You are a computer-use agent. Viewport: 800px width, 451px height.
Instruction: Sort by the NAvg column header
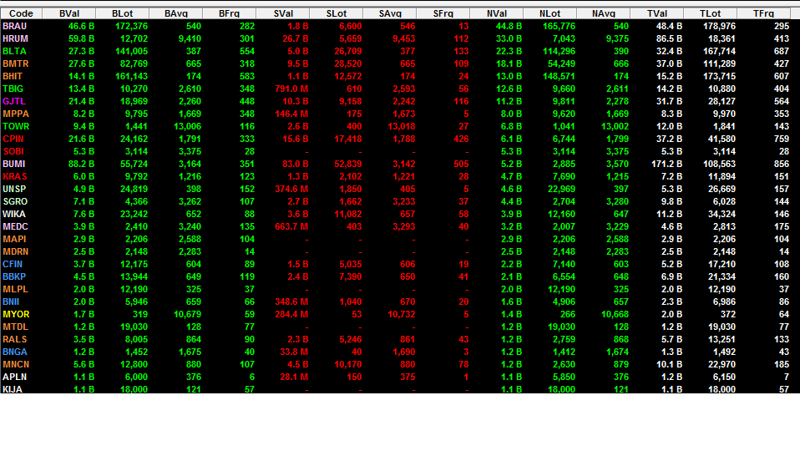click(x=604, y=13)
